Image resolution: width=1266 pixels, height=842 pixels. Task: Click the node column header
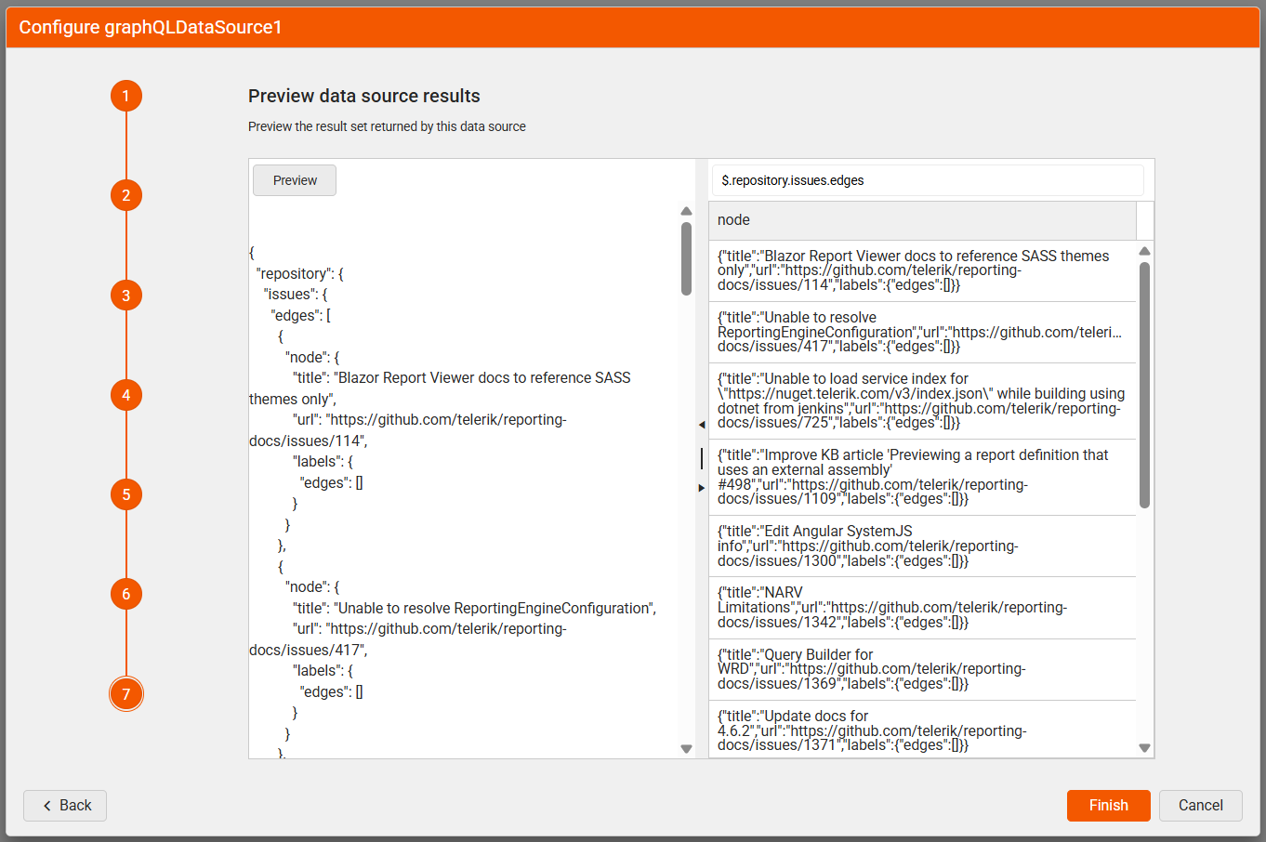921,220
